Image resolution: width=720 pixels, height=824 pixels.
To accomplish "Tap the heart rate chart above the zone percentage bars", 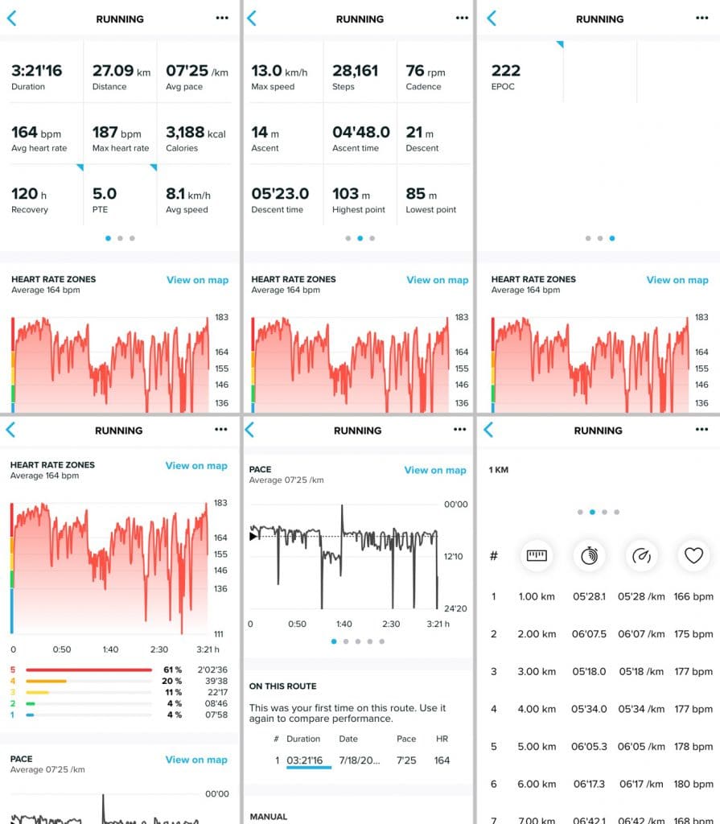I will pos(109,568).
